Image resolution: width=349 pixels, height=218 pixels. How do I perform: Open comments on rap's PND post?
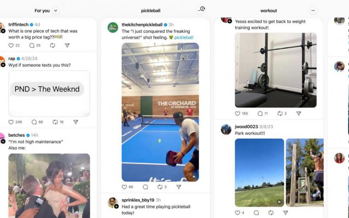tap(34, 122)
